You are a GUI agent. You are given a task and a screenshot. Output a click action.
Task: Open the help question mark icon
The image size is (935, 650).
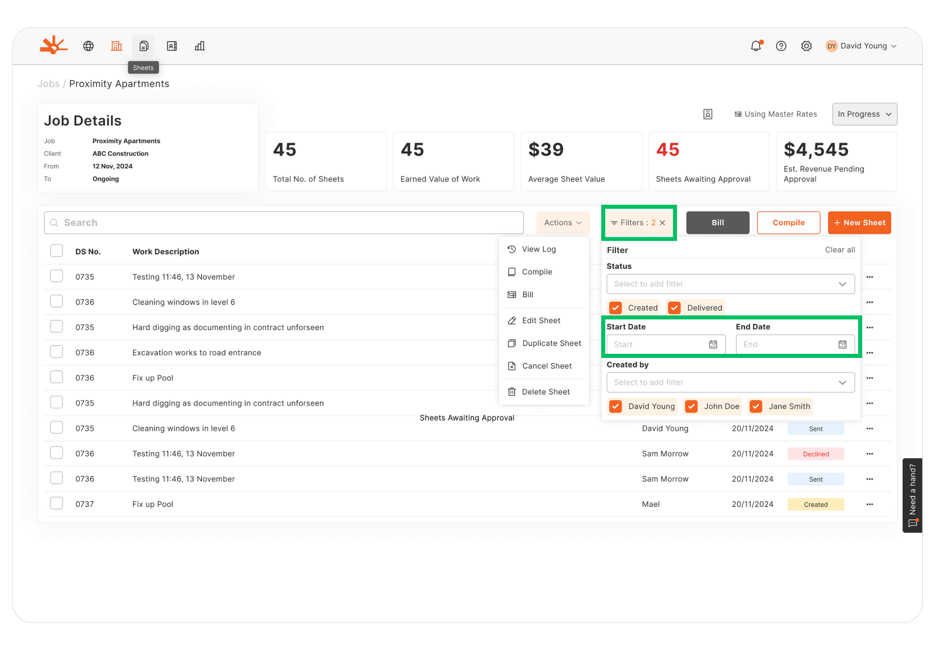point(781,46)
